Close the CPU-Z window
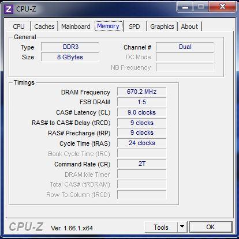This screenshot has width=239, height=239. coord(222,7)
